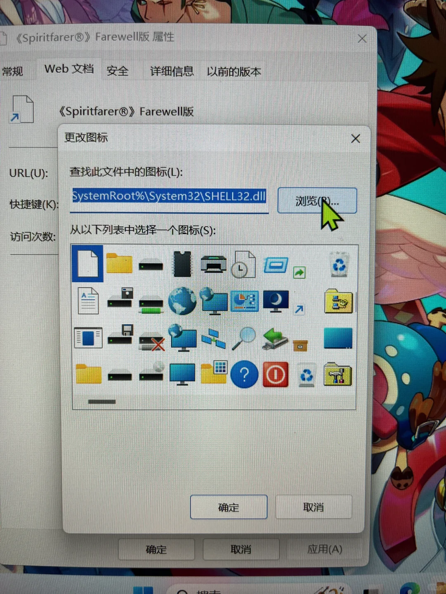Select the printer icon
446x594 pixels.
213,264
